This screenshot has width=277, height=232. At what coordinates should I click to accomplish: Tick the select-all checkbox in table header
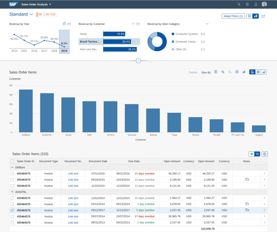12,161
